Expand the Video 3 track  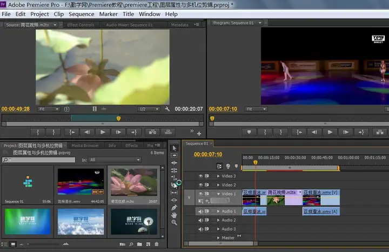click(x=218, y=176)
